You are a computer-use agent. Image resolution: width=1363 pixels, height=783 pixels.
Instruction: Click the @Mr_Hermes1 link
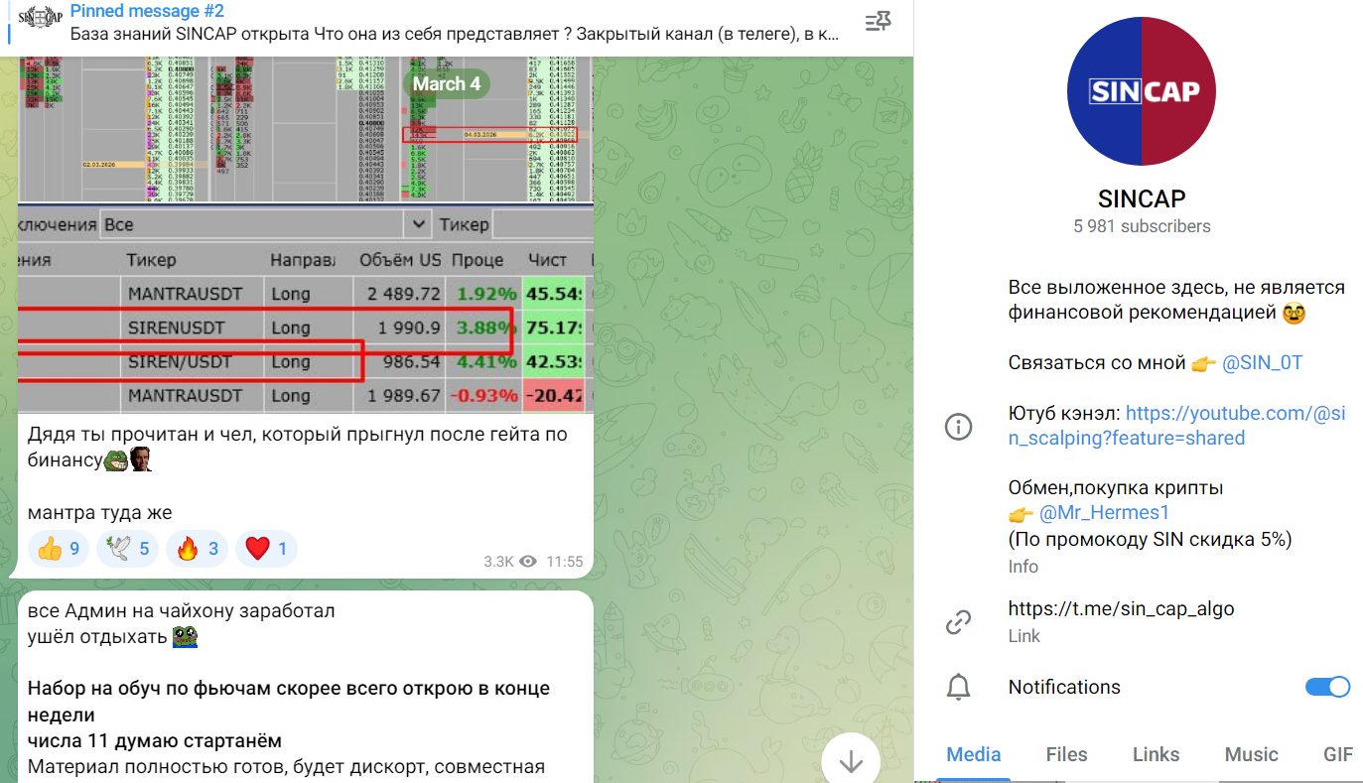coord(1105,512)
